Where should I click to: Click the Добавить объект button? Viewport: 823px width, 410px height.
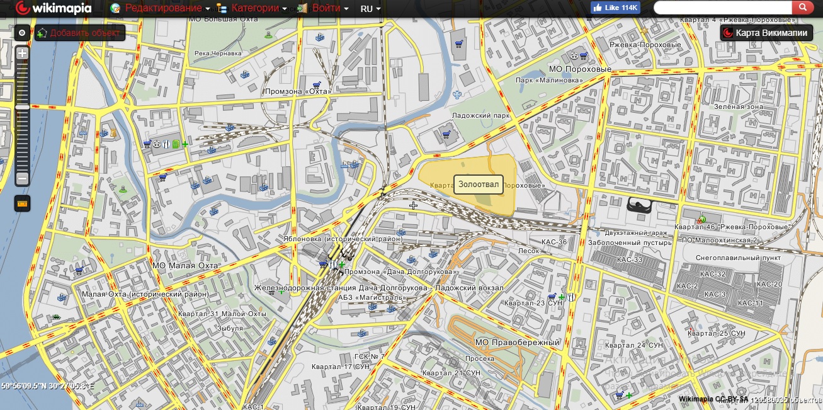[x=80, y=33]
